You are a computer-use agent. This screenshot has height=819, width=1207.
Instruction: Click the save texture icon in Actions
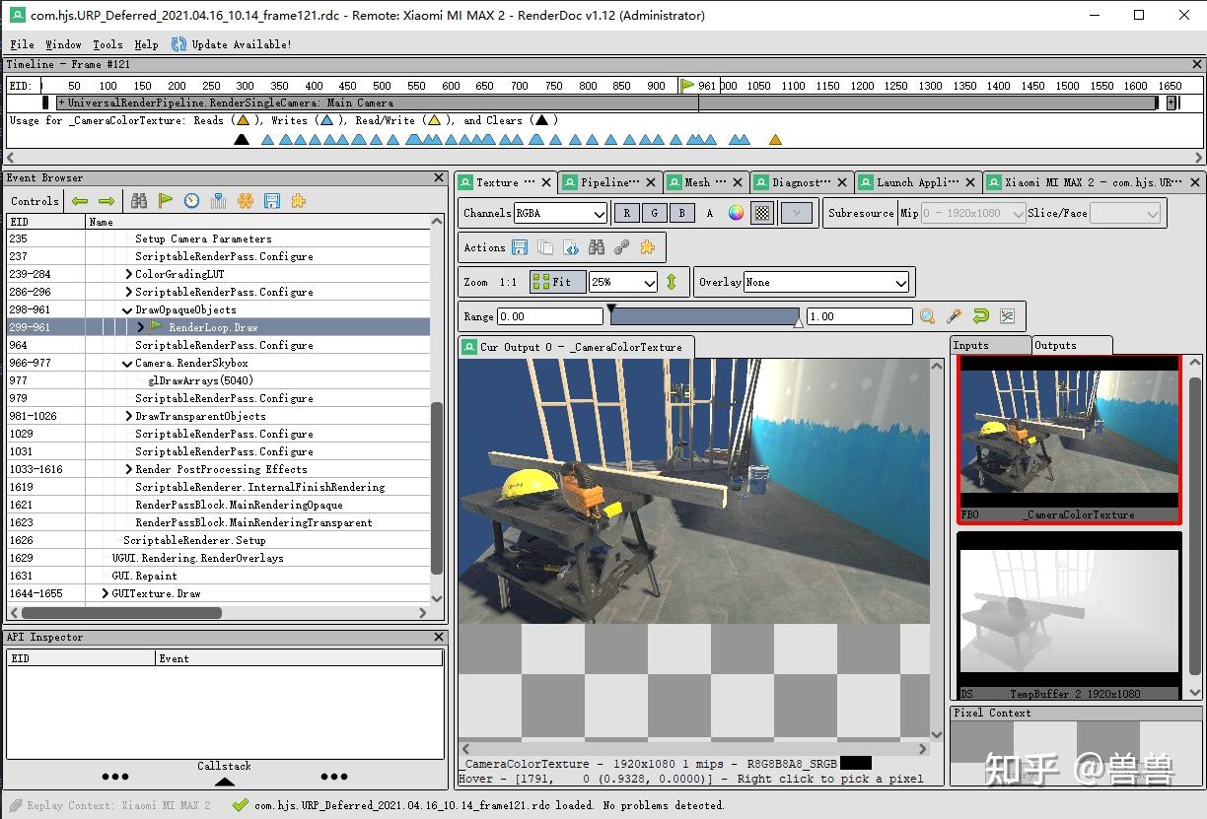[520, 247]
